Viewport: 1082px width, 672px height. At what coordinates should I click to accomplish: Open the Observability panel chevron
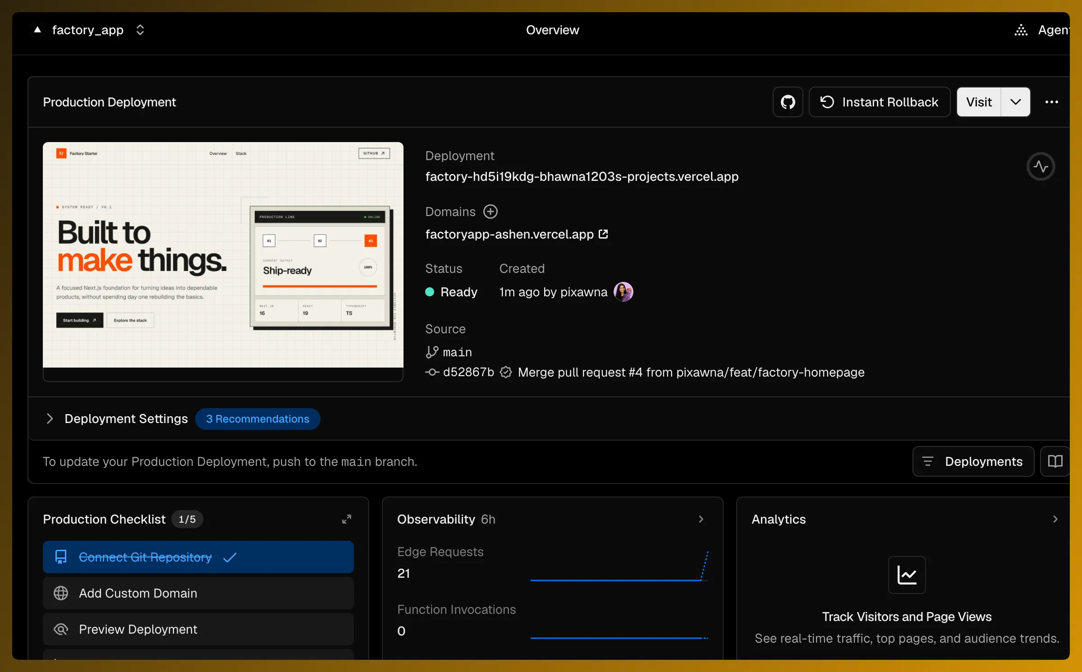[x=701, y=519]
